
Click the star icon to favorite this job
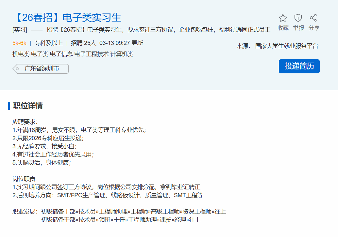(283, 18)
